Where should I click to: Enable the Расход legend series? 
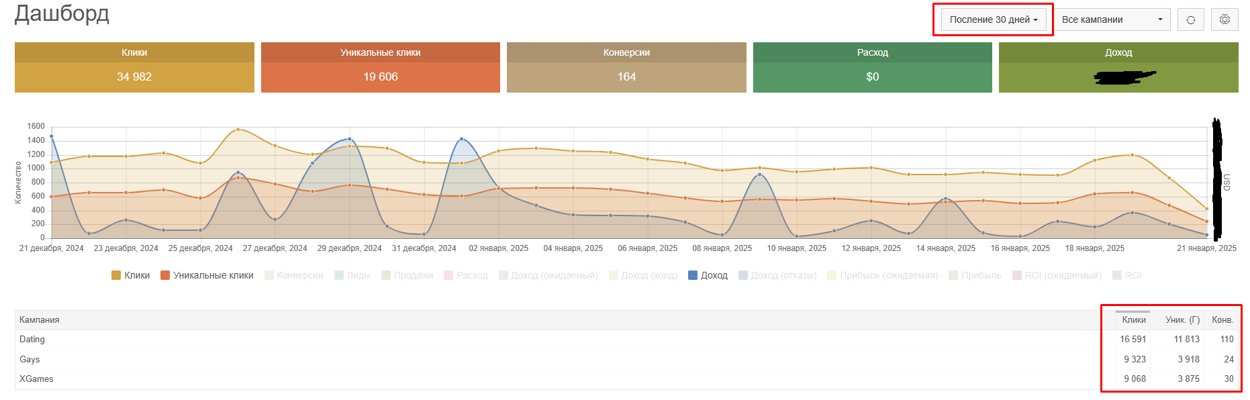(x=466, y=275)
